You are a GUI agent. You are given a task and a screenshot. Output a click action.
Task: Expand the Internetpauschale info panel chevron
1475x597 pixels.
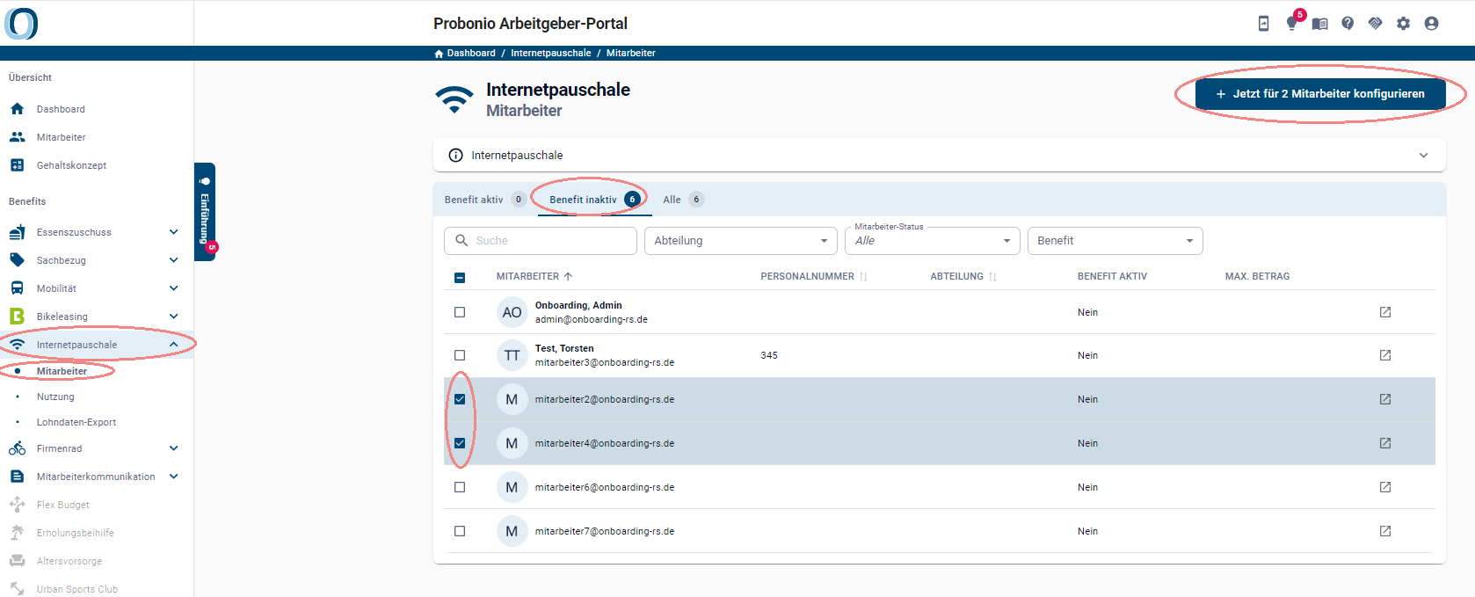point(1423,156)
